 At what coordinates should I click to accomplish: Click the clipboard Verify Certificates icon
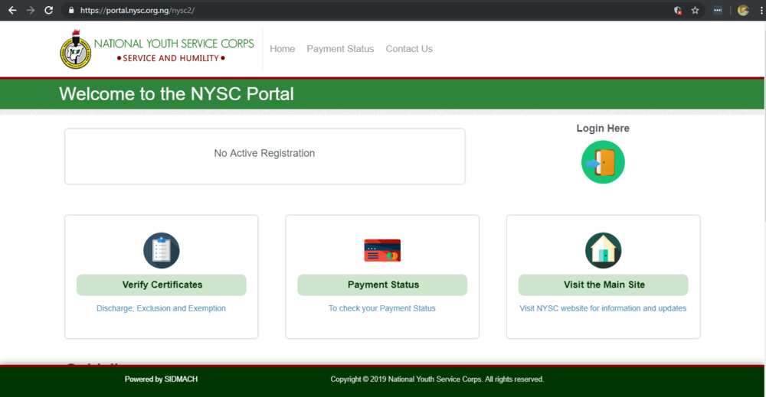161,250
